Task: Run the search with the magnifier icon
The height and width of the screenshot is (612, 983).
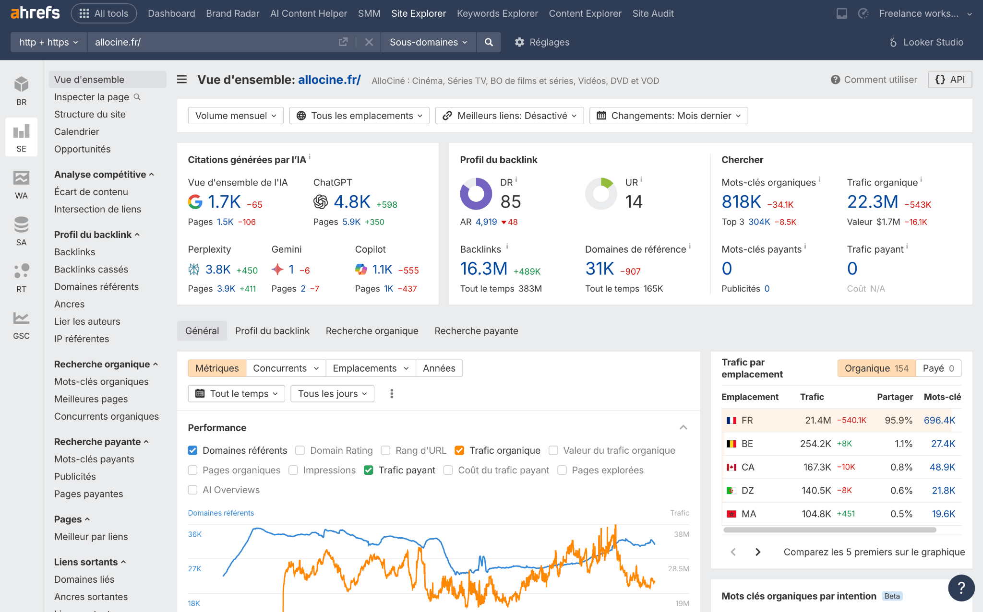Action: 489,42
